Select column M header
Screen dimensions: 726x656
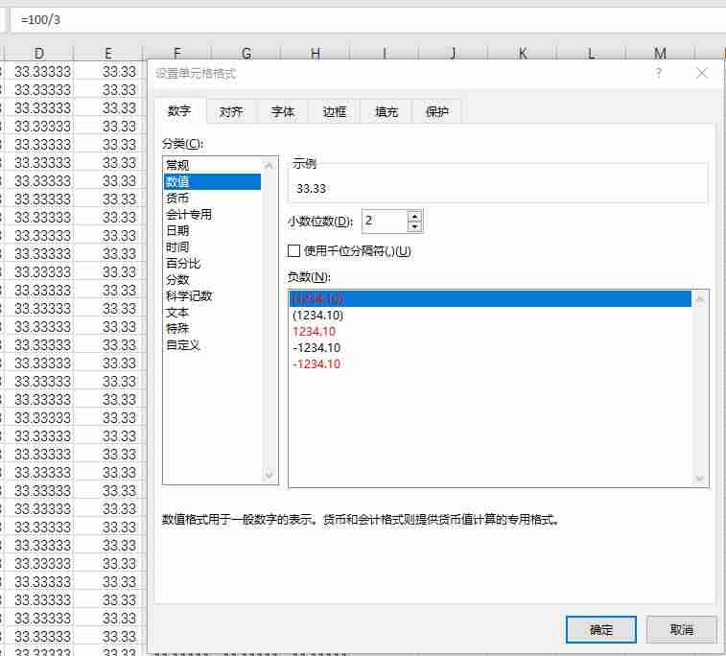tap(660, 54)
